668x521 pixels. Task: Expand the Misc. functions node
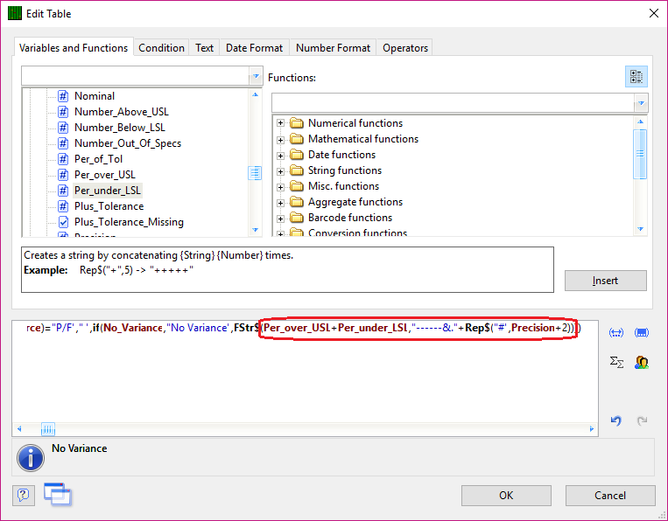click(280, 187)
